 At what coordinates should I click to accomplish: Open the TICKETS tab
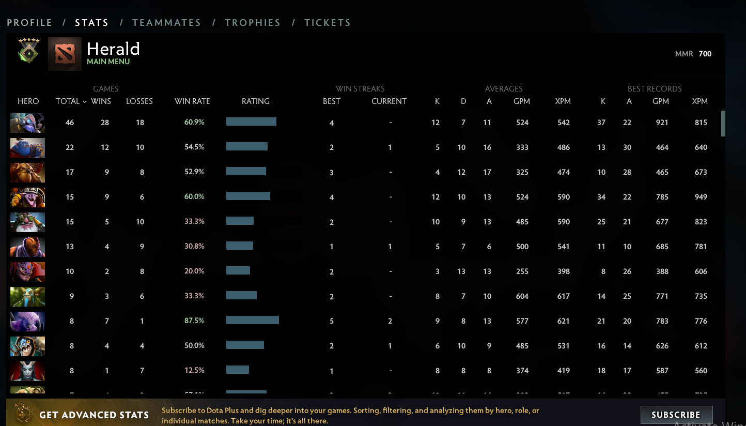pyautogui.click(x=328, y=22)
